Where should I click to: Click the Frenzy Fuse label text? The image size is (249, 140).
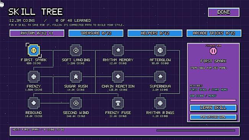tap(118, 113)
